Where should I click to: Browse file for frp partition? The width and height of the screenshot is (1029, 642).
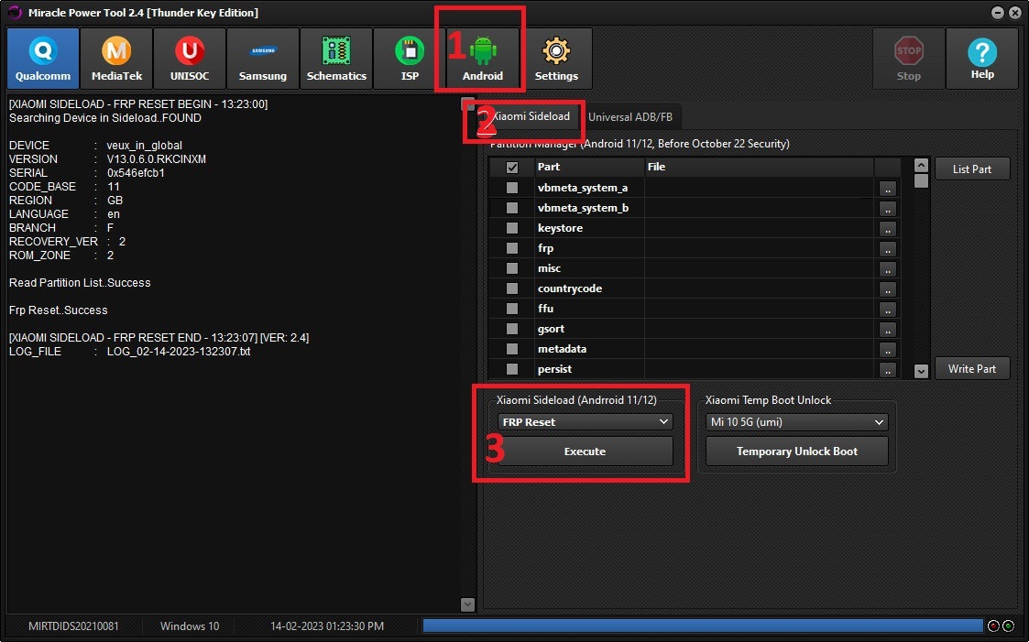[887, 249]
